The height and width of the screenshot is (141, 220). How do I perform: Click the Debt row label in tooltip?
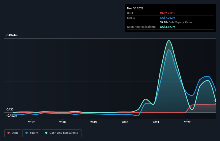click(x=130, y=13)
